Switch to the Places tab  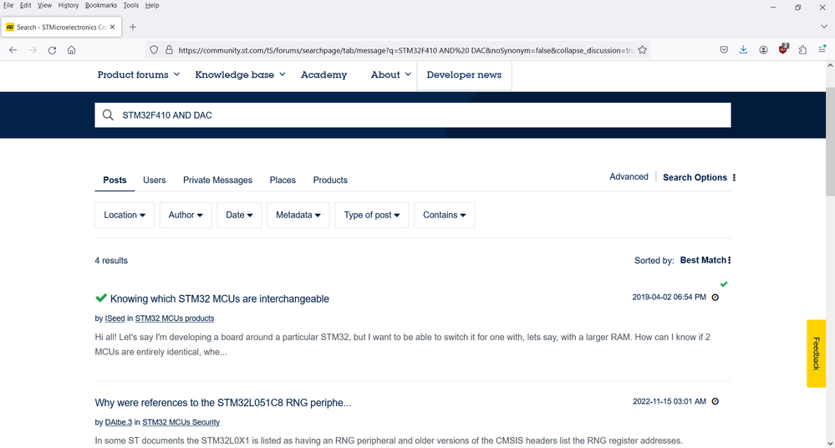(283, 180)
